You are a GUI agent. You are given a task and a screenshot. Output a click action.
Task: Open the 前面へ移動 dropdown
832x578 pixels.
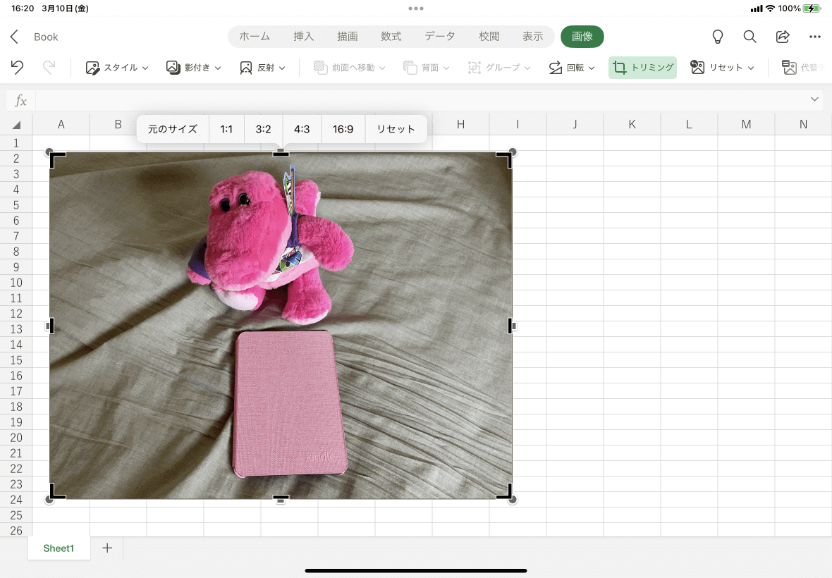349,68
